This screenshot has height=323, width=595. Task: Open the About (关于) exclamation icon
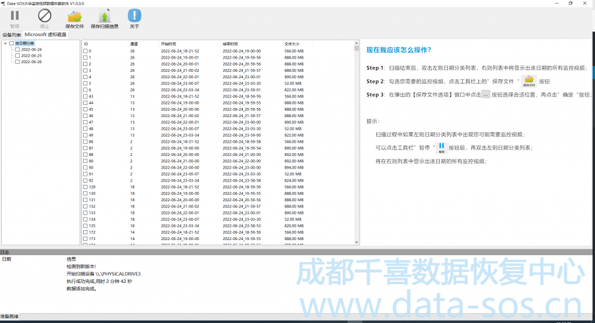pyautogui.click(x=134, y=16)
